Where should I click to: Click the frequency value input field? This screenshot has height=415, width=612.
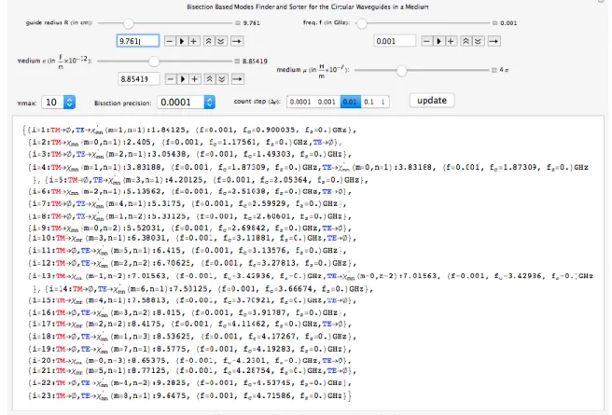[395, 41]
